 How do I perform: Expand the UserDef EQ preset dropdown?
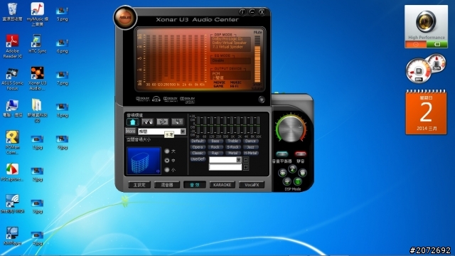point(239,160)
